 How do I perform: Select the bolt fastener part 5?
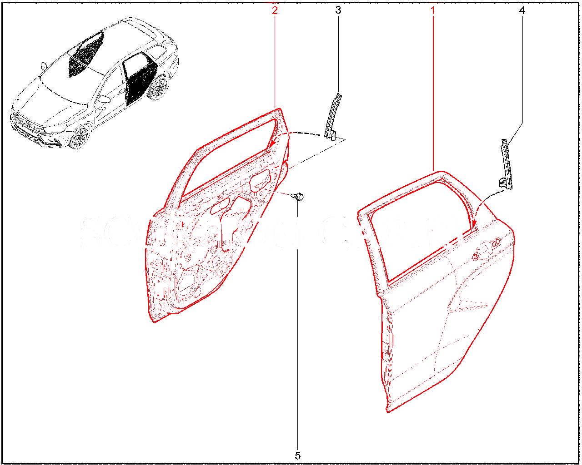(x=298, y=197)
